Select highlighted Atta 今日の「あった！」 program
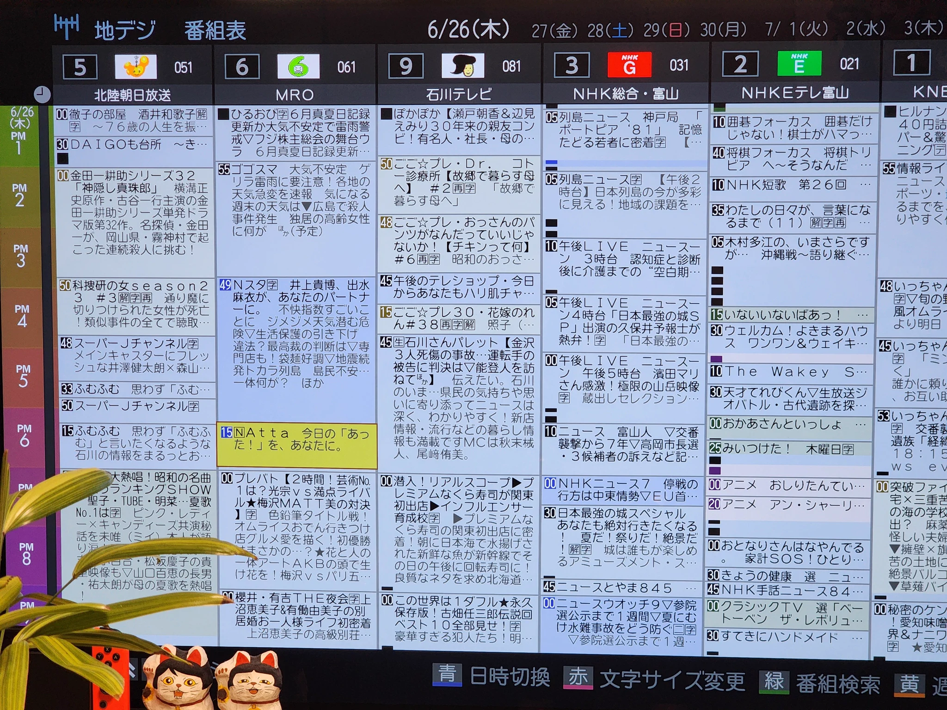Screen dimensions: 947x710 point(297,446)
